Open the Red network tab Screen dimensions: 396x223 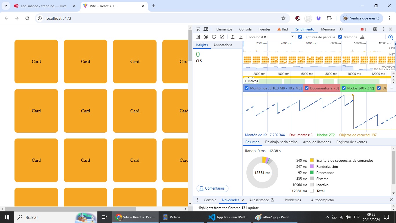(x=283, y=29)
